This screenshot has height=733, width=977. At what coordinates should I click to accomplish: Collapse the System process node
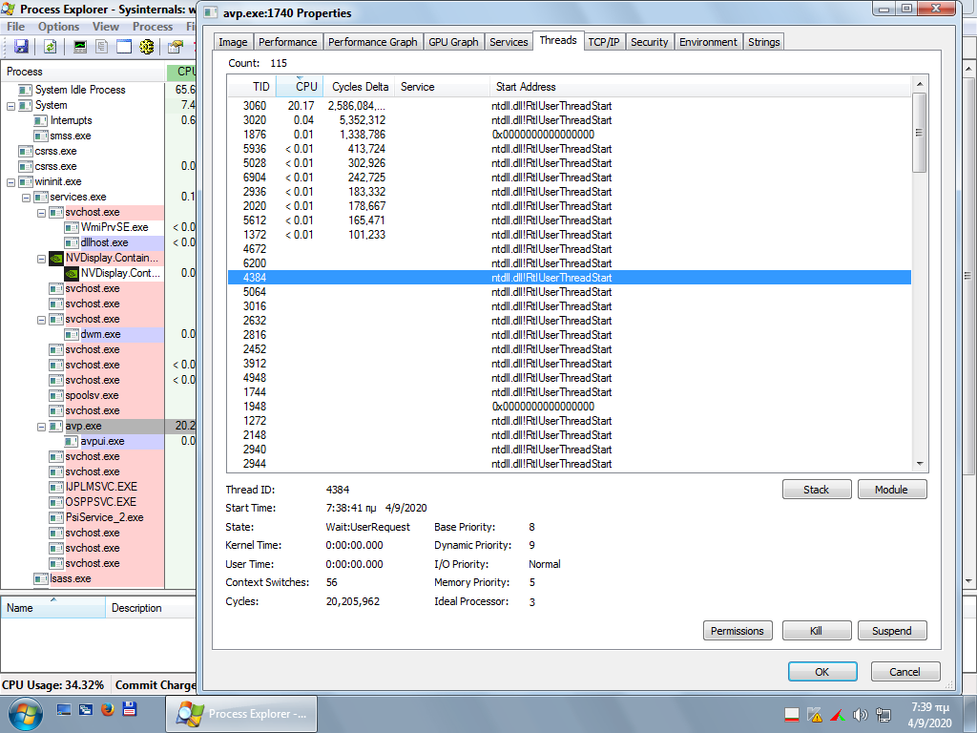click(10, 106)
